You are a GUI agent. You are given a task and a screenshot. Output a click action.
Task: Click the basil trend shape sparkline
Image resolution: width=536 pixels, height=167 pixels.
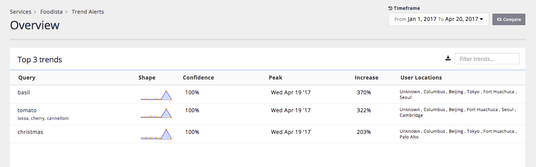pyautogui.click(x=156, y=95)
